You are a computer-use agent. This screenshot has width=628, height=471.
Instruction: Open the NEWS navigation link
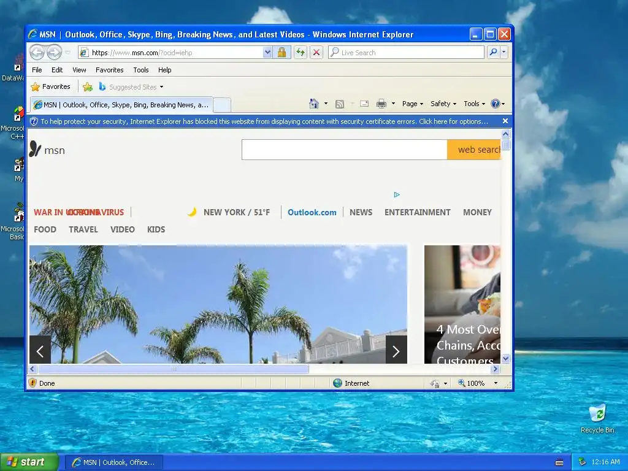click(361, 212)
